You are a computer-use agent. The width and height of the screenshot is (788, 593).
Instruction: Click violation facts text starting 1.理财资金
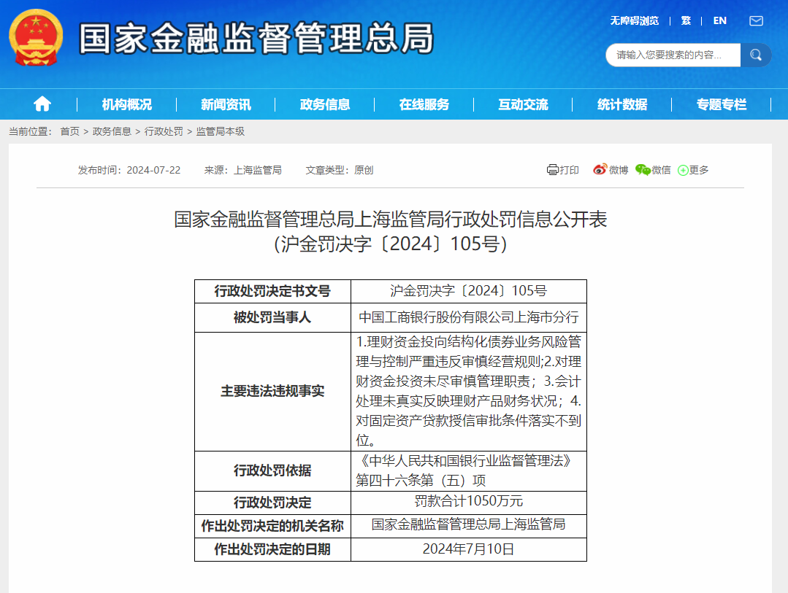click(468, 391)
